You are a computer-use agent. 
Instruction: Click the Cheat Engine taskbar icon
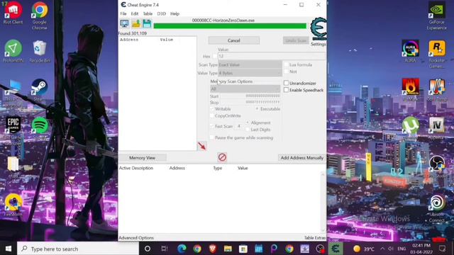(x=336, y=249)
